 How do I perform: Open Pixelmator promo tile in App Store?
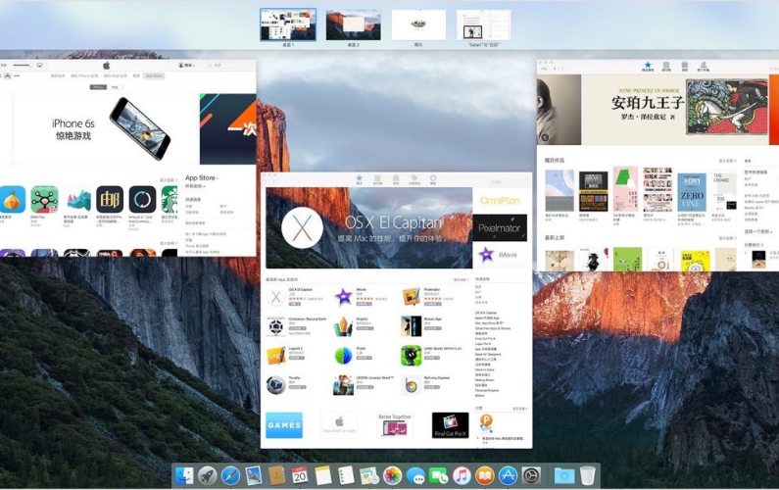click(500, 227)
